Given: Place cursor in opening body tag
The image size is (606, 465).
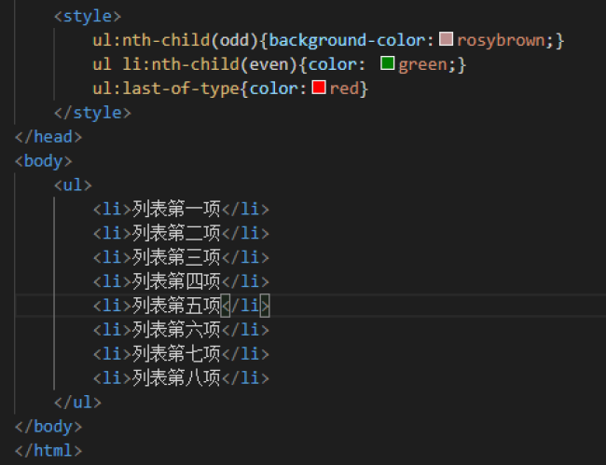Looking at the screenshot, I should click(x=44, y=161).
